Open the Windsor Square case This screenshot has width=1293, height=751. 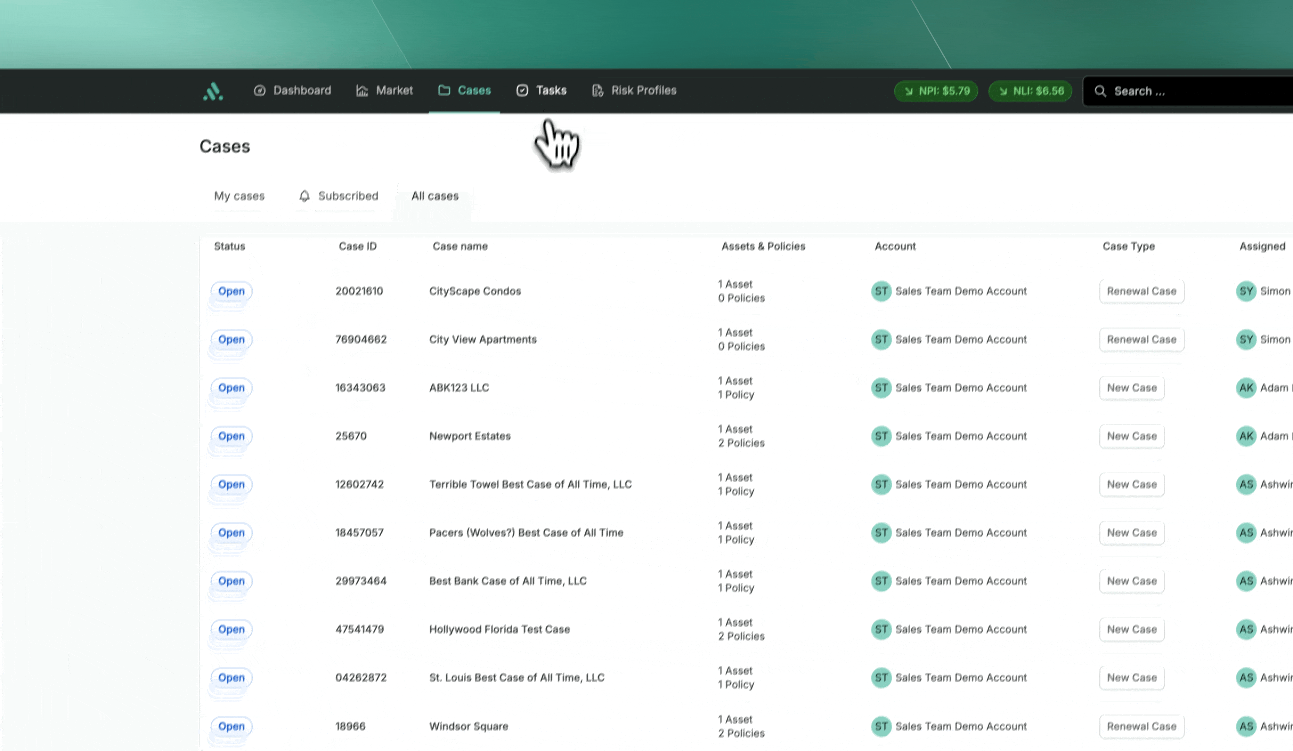[x=469, y=726]
